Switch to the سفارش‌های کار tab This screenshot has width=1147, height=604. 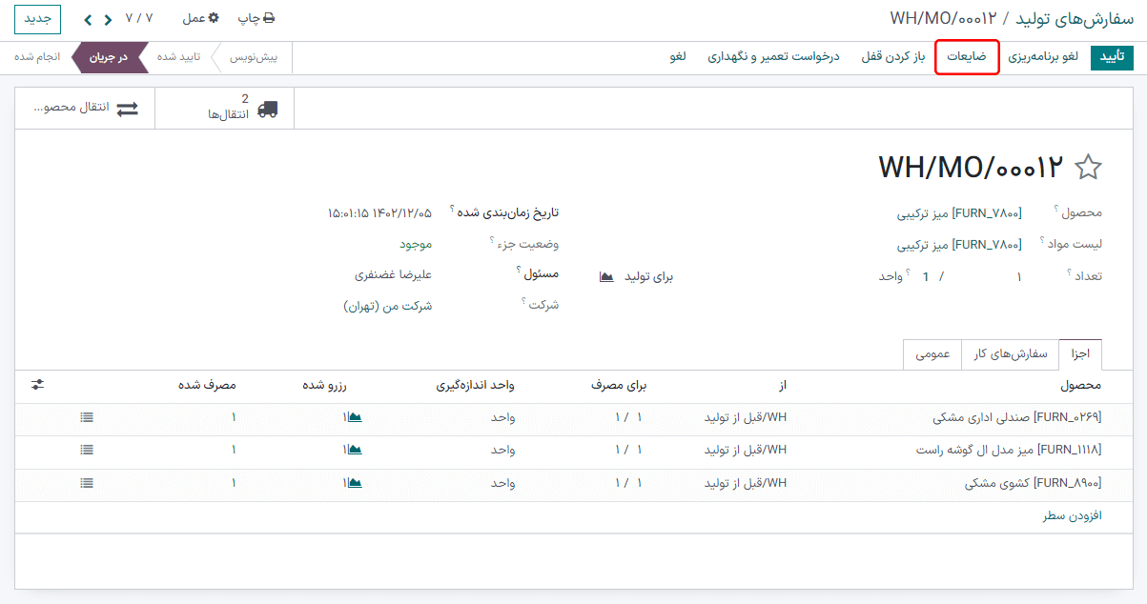tap(1010, 353)
